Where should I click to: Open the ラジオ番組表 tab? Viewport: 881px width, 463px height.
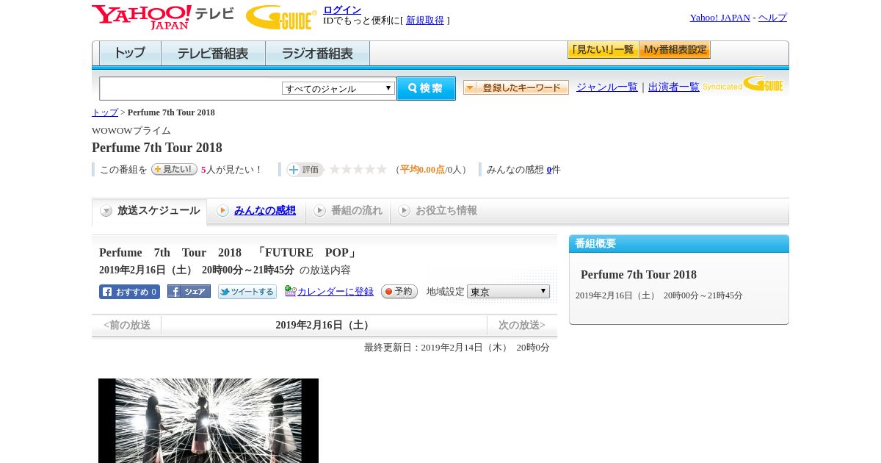point(317,54)
